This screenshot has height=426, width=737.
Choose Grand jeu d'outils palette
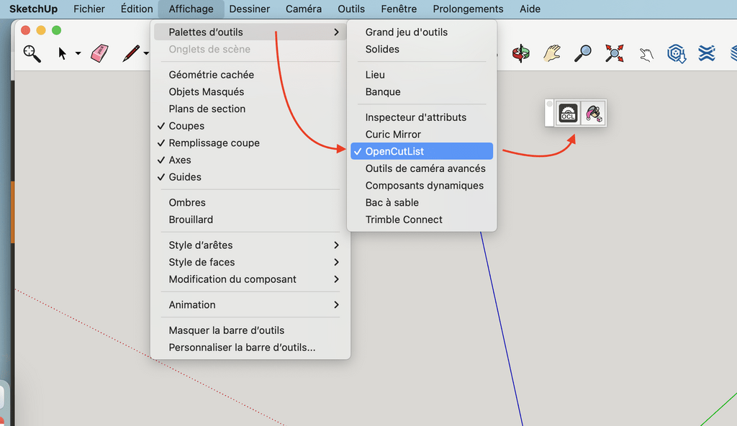[422, 32]
